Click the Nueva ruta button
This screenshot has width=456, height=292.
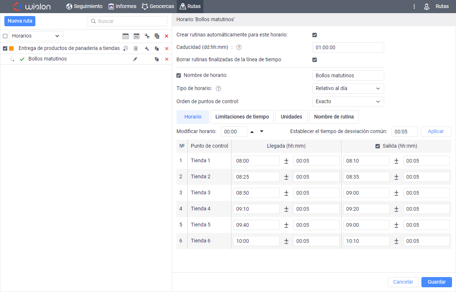coord(20,21)
